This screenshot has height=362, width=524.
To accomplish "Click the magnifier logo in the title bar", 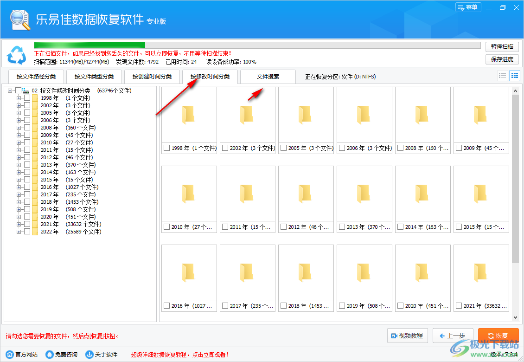I will [19, 19].
